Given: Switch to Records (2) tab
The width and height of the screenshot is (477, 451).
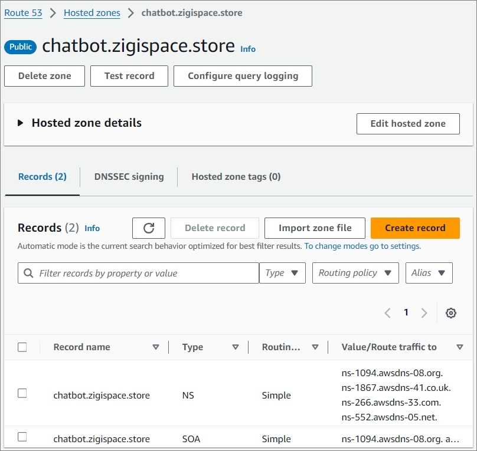Looking at the screenshot, I should [x=43, y=177].
